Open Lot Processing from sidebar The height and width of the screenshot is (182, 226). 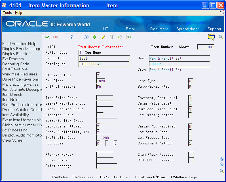tap(15, 130)
